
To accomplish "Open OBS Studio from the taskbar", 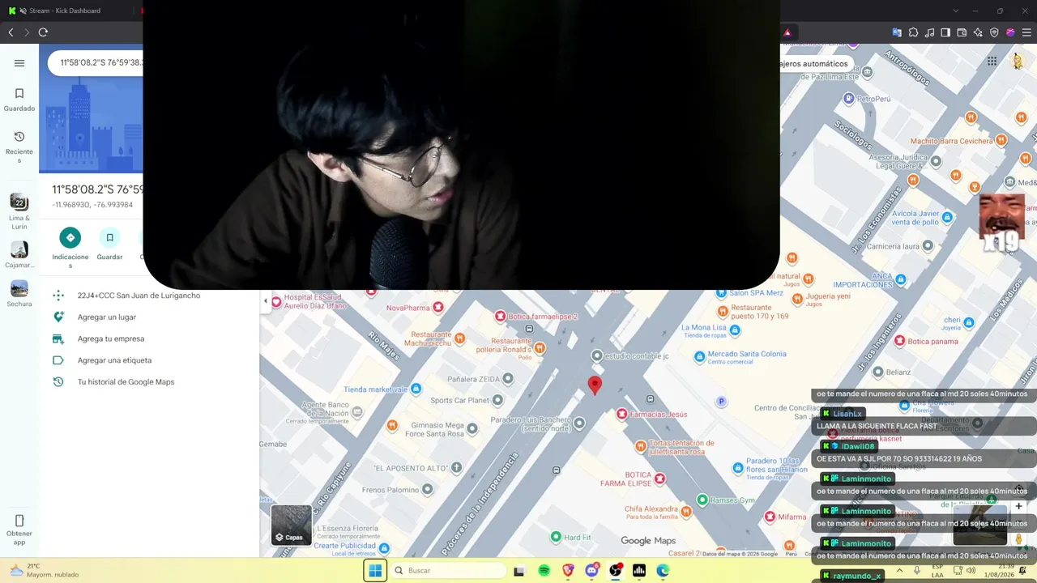I will [x=616, y=571].
